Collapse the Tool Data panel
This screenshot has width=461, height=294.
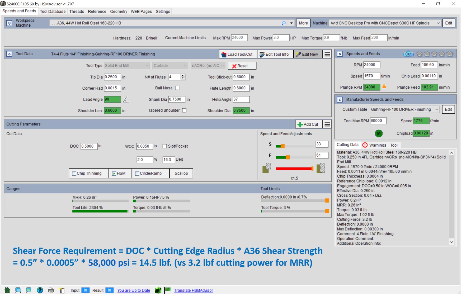9,54
